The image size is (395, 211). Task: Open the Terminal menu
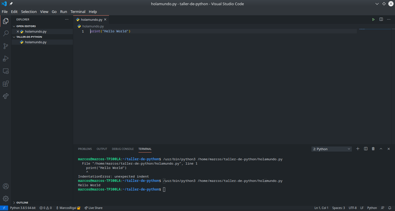tap(78, 12)
